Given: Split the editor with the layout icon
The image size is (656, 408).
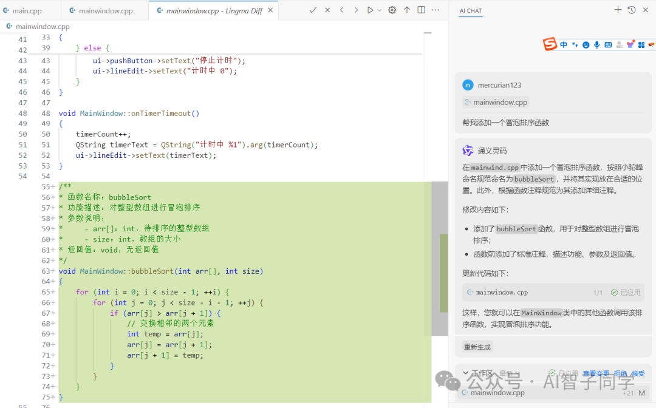Looking at the screenshot, I should click(422, 10).
